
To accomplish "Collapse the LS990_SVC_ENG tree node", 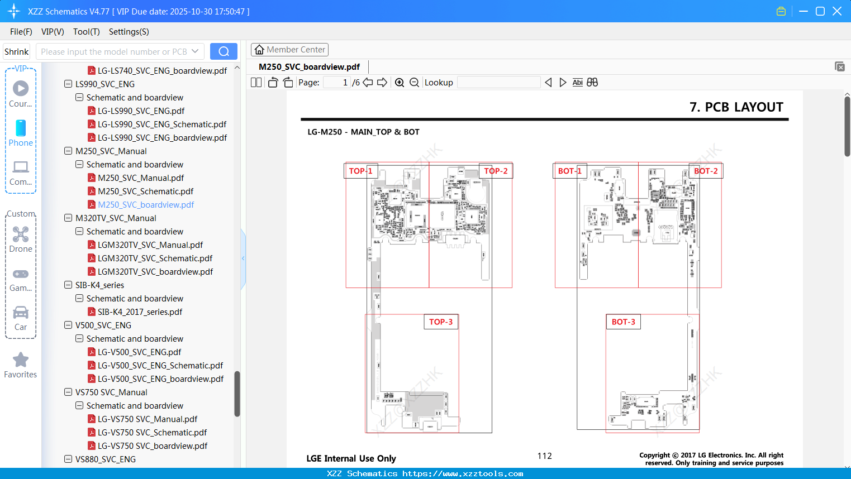I will tap(68, 84).
